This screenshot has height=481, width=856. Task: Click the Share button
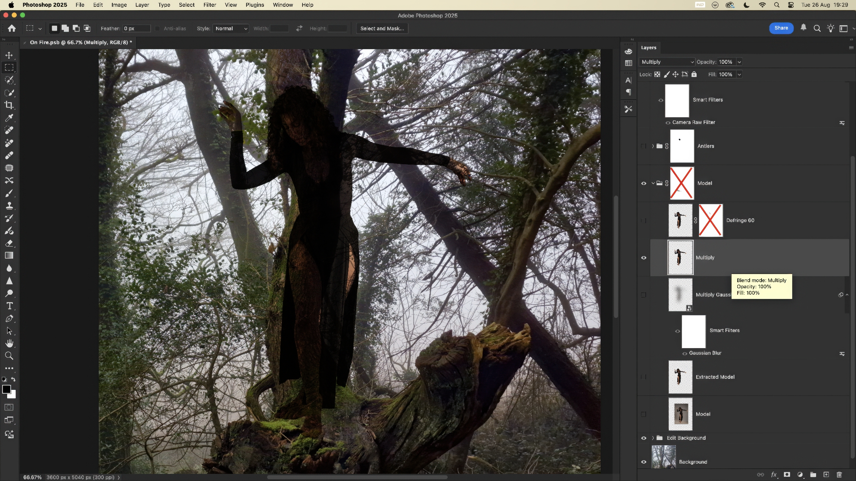point(781,28)
